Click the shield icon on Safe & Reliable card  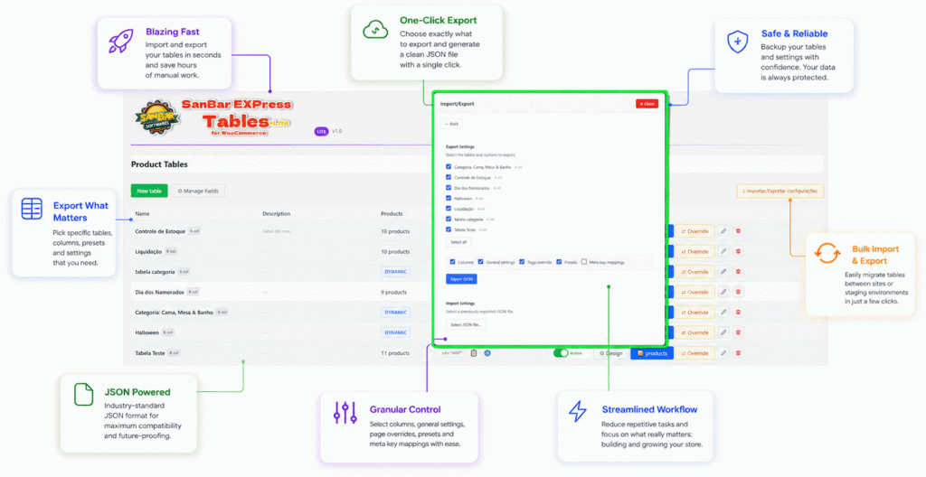(738, 42)
